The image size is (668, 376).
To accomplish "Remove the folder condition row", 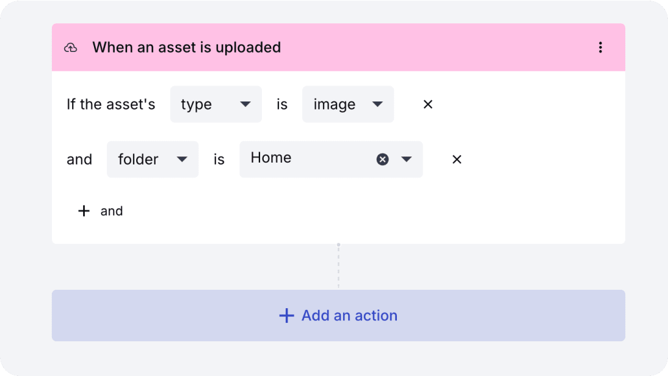I will click(x=457, y=160).
